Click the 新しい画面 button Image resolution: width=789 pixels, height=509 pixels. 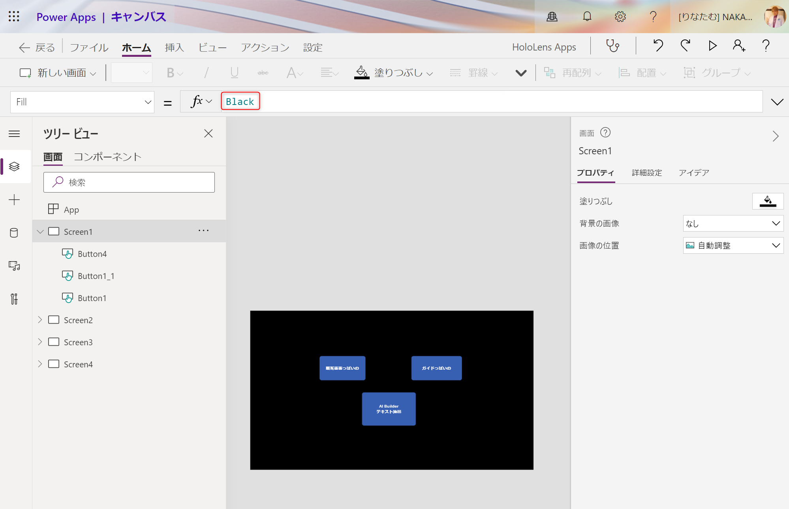tap(58, 73)
